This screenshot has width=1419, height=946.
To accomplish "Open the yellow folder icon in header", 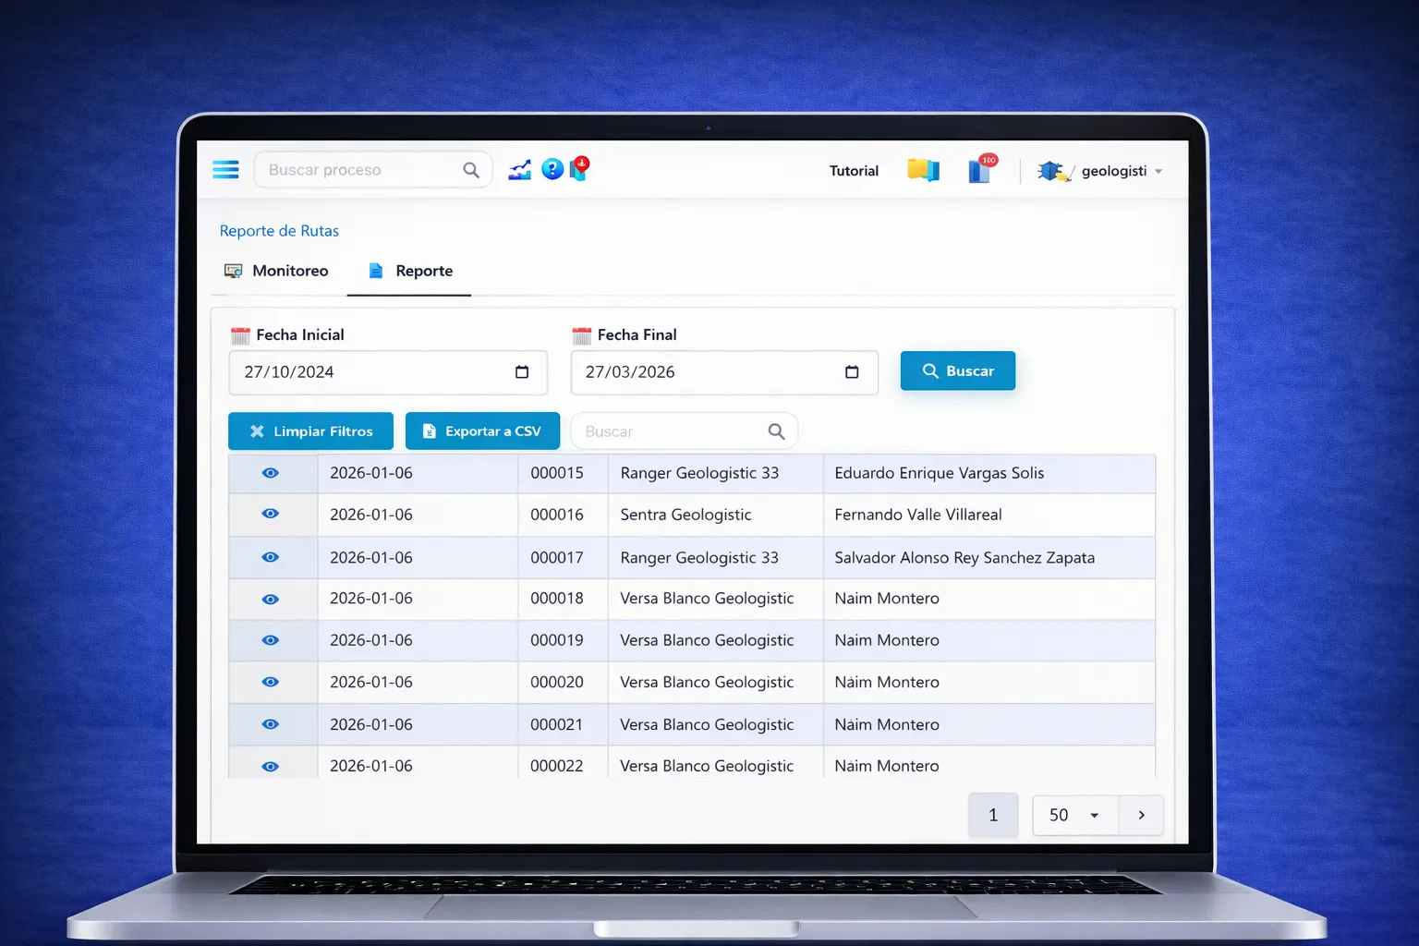I will 922,170.
